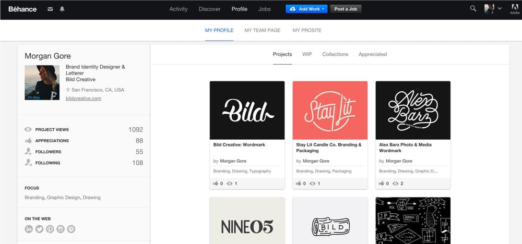Open the messages envelope icon
522x244 pixels.
50,9
